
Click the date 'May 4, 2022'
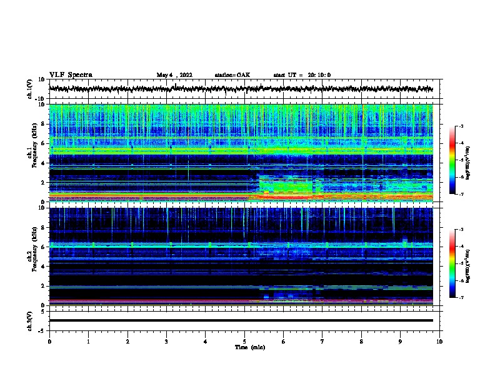[174, 75]
